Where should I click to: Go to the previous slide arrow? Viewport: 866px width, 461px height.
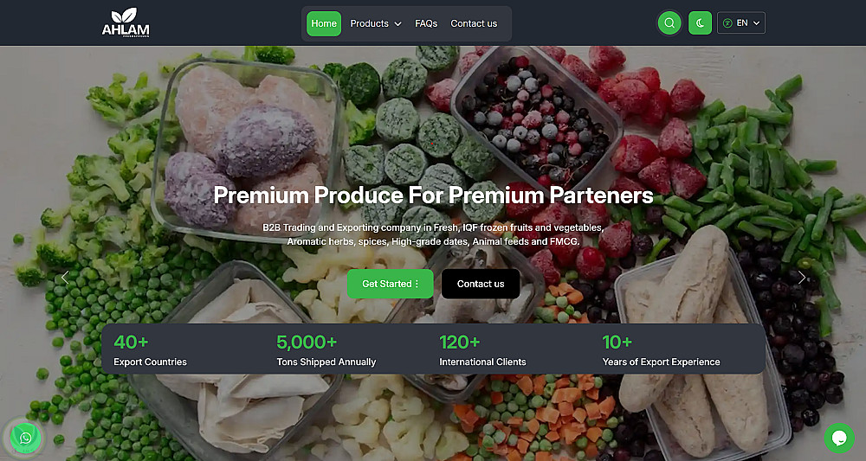pos(64,278)
